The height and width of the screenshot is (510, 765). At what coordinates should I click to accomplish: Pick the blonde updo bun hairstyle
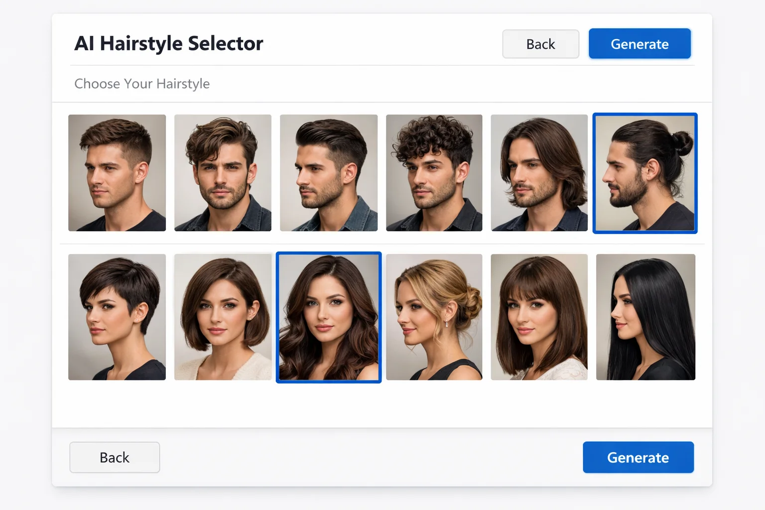coord(434,317)
